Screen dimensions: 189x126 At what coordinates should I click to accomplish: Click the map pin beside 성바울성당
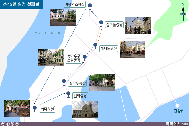[x=101, y=23]
